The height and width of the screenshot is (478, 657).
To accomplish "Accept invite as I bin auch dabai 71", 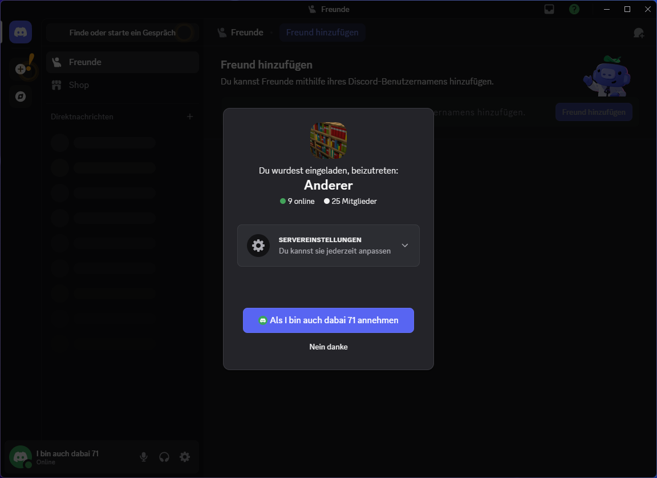I will tap(328, 320).
